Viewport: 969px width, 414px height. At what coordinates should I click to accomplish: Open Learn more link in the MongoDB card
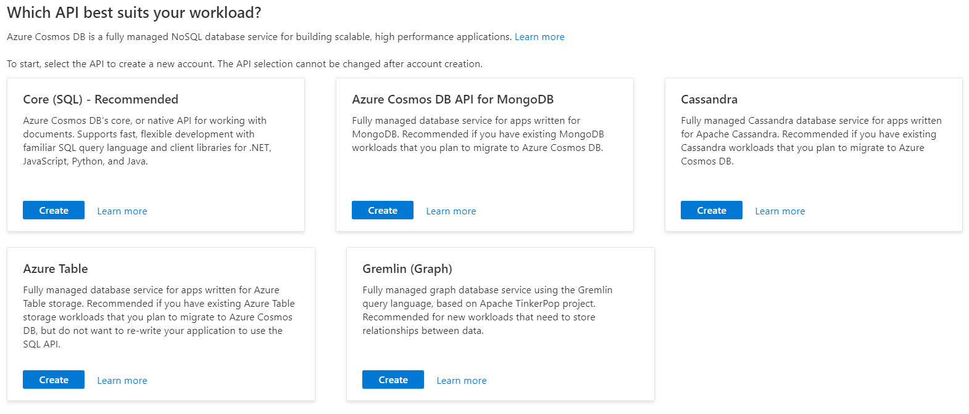(x=451, y=211)
